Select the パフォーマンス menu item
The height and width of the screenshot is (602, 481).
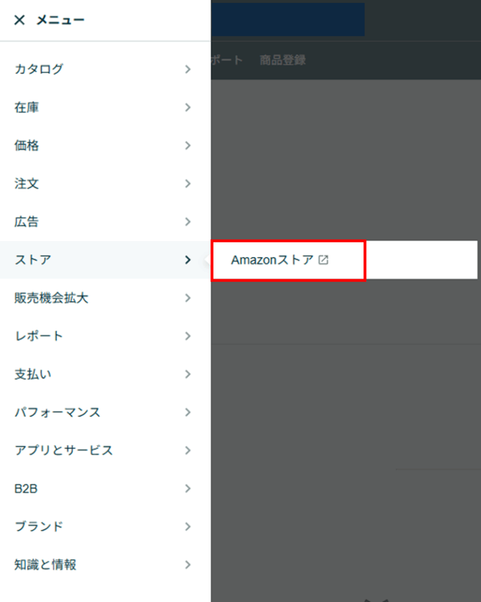(58, 412)
